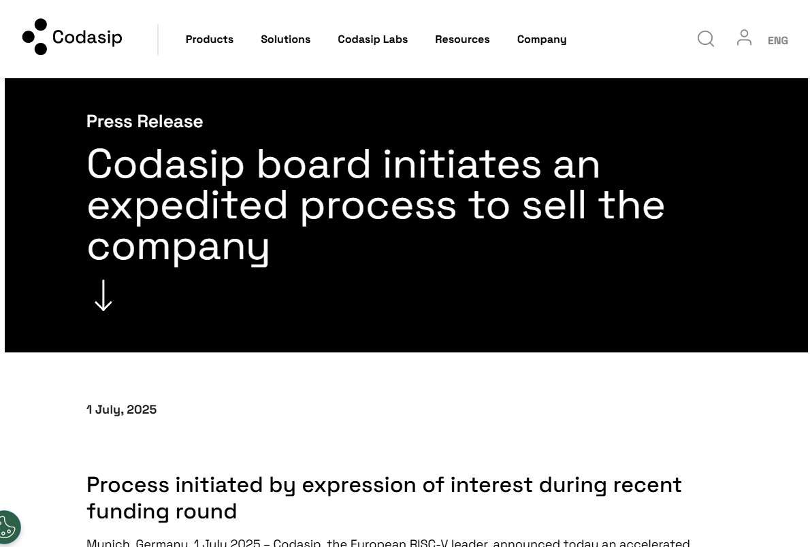Click the user account icon

[x=744, y=38]
